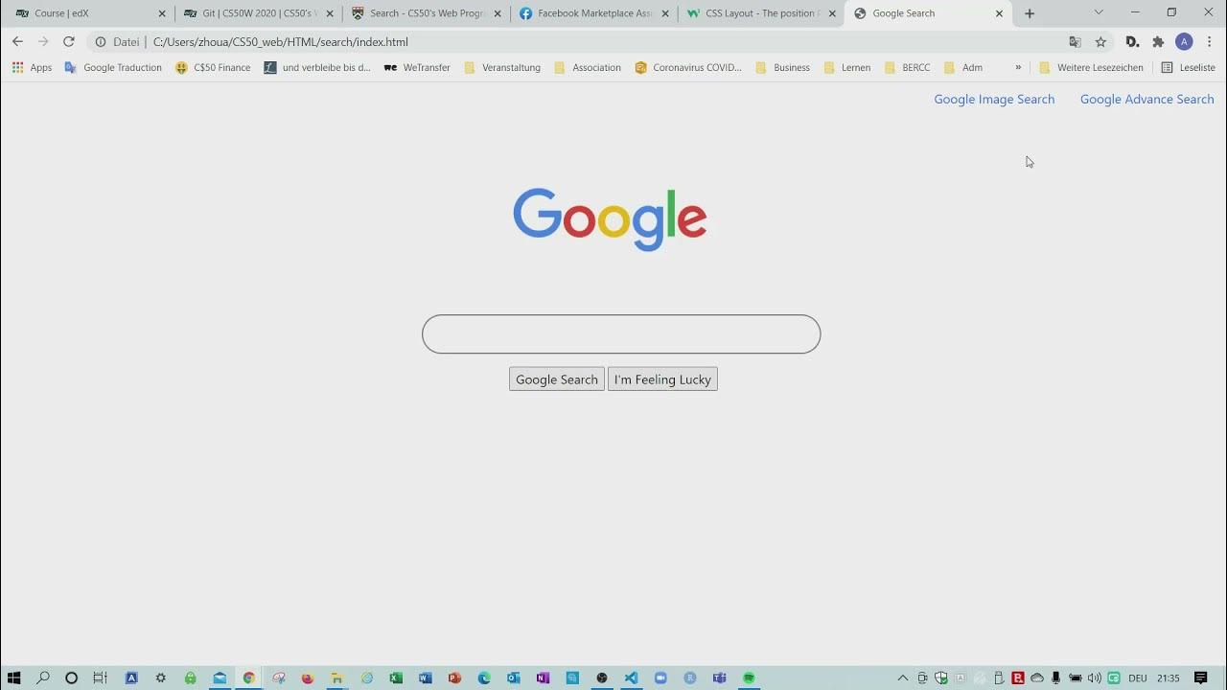The width and height of the screenshot is (1227, 690).
Task: Open the Google Image Search link
Action: pos(994,100)
